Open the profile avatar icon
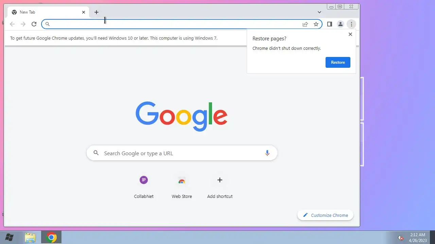This screenshot has height=244, width=435. [340, 24]
